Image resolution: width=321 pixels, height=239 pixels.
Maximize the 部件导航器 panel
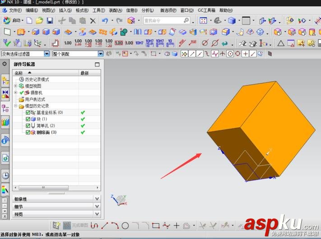coord(97,65)
